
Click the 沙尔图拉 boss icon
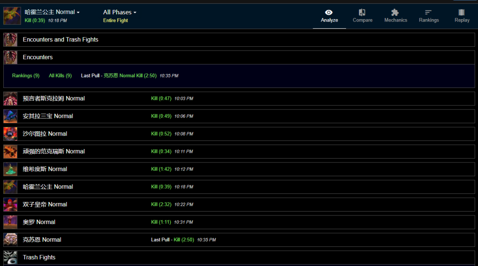11,134
